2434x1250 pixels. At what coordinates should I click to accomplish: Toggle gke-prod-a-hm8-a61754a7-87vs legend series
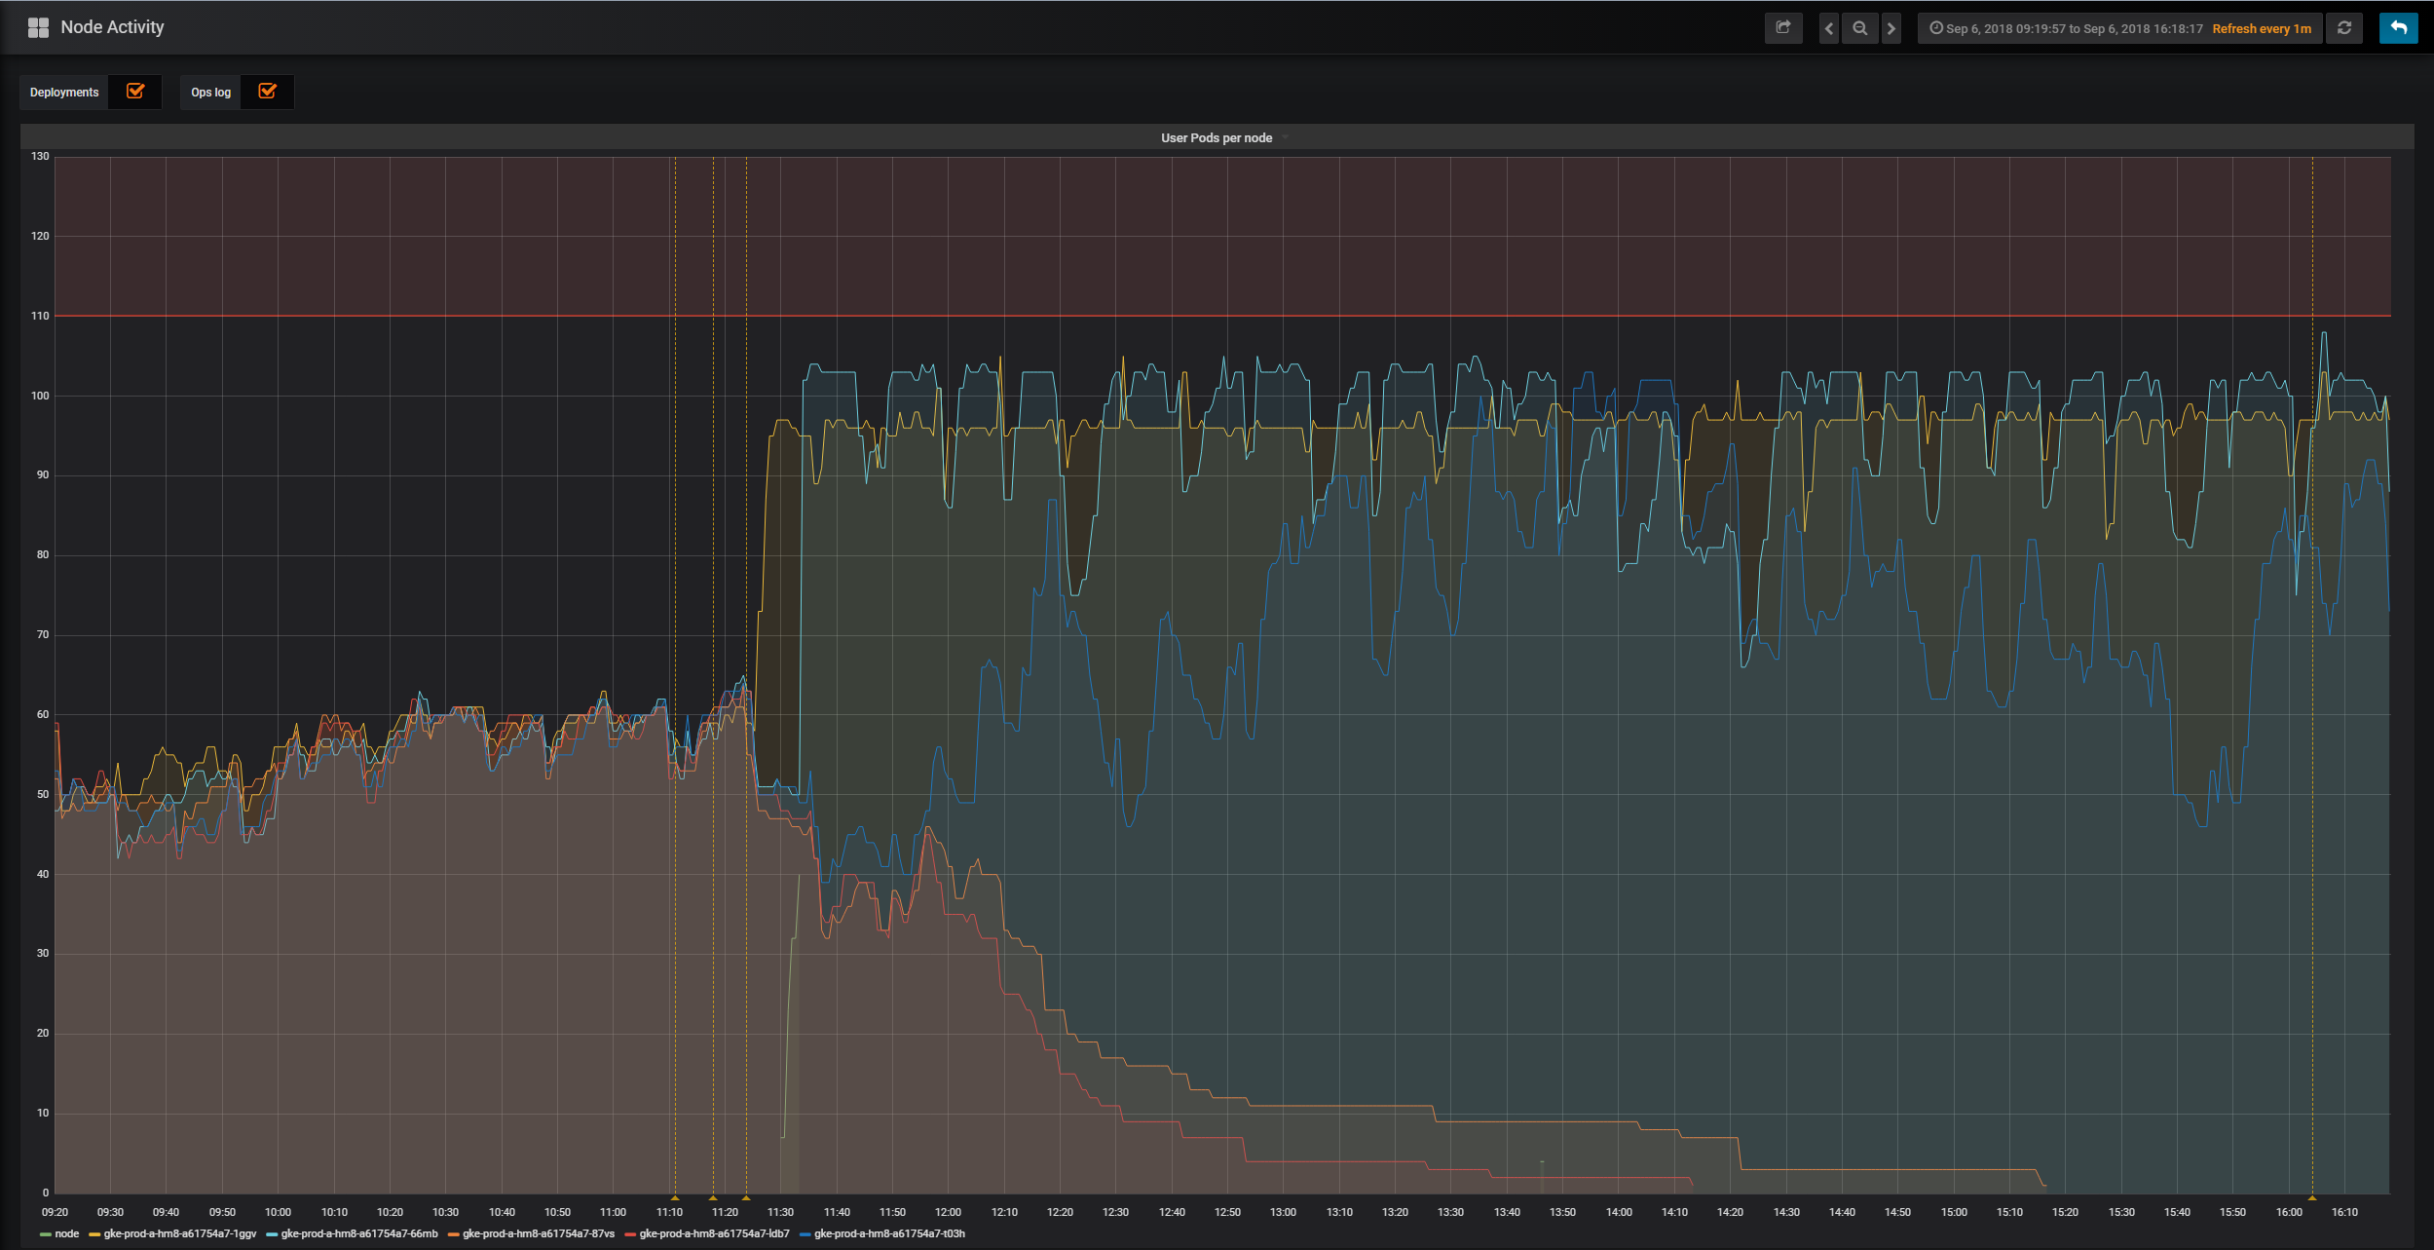539,1233
